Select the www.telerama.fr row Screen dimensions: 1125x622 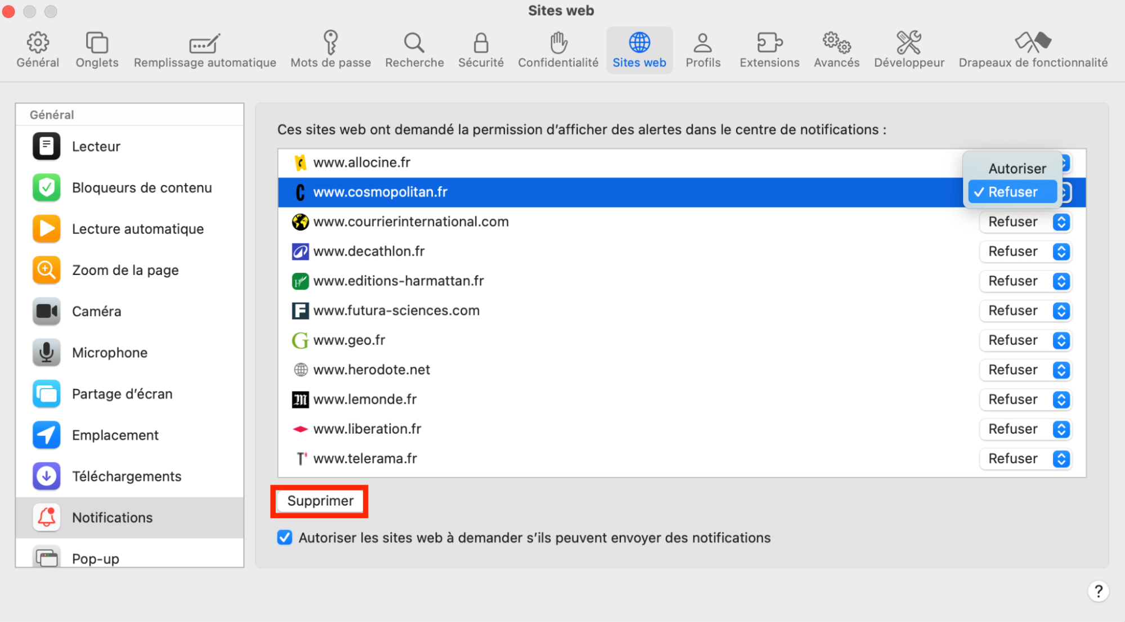tap(682, 458)
